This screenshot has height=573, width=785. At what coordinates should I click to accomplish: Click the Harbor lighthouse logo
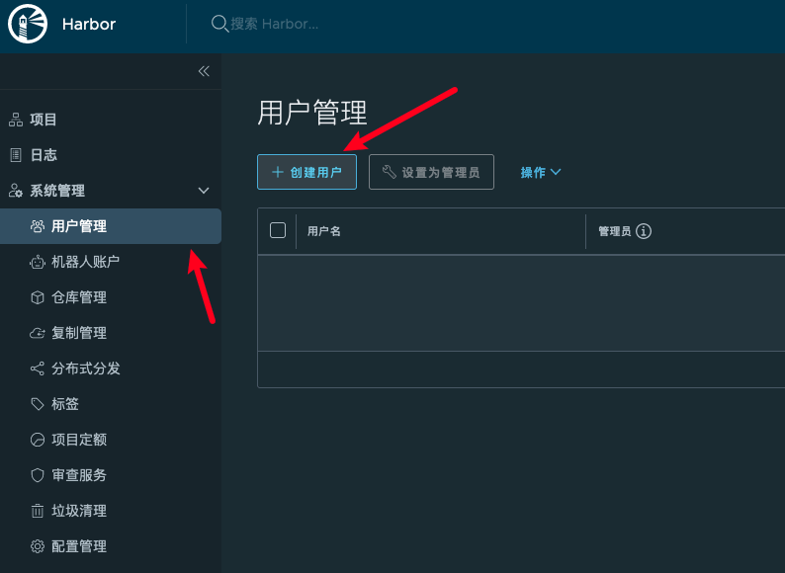point(28,24)
